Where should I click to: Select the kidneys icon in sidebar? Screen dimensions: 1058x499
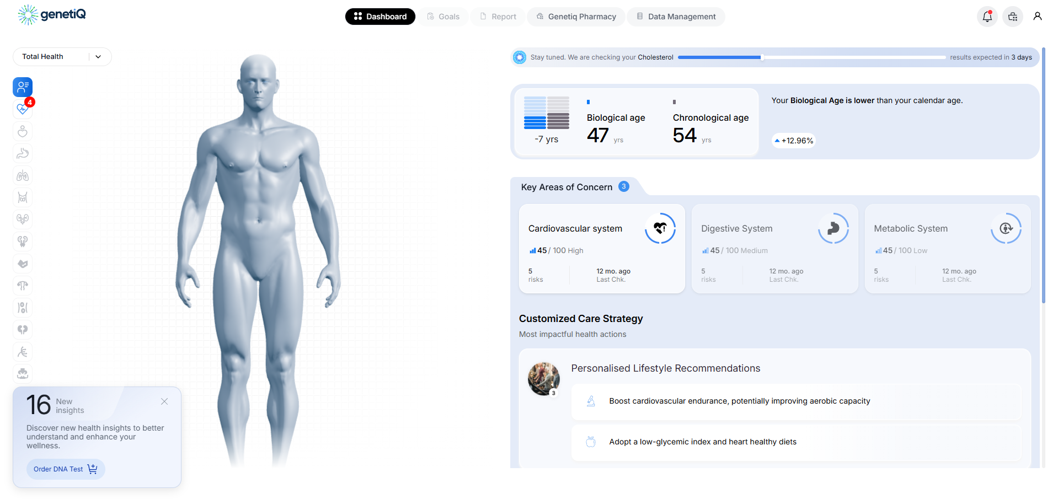click(x=23, y=219)
